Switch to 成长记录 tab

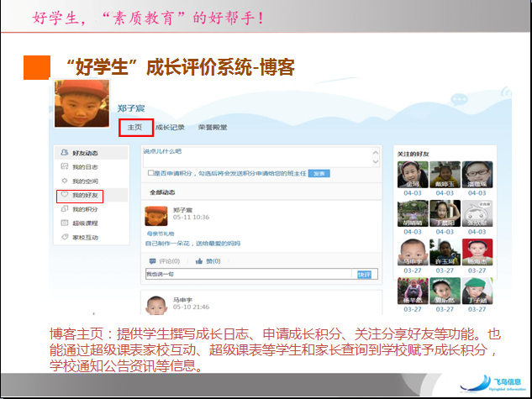170,128
